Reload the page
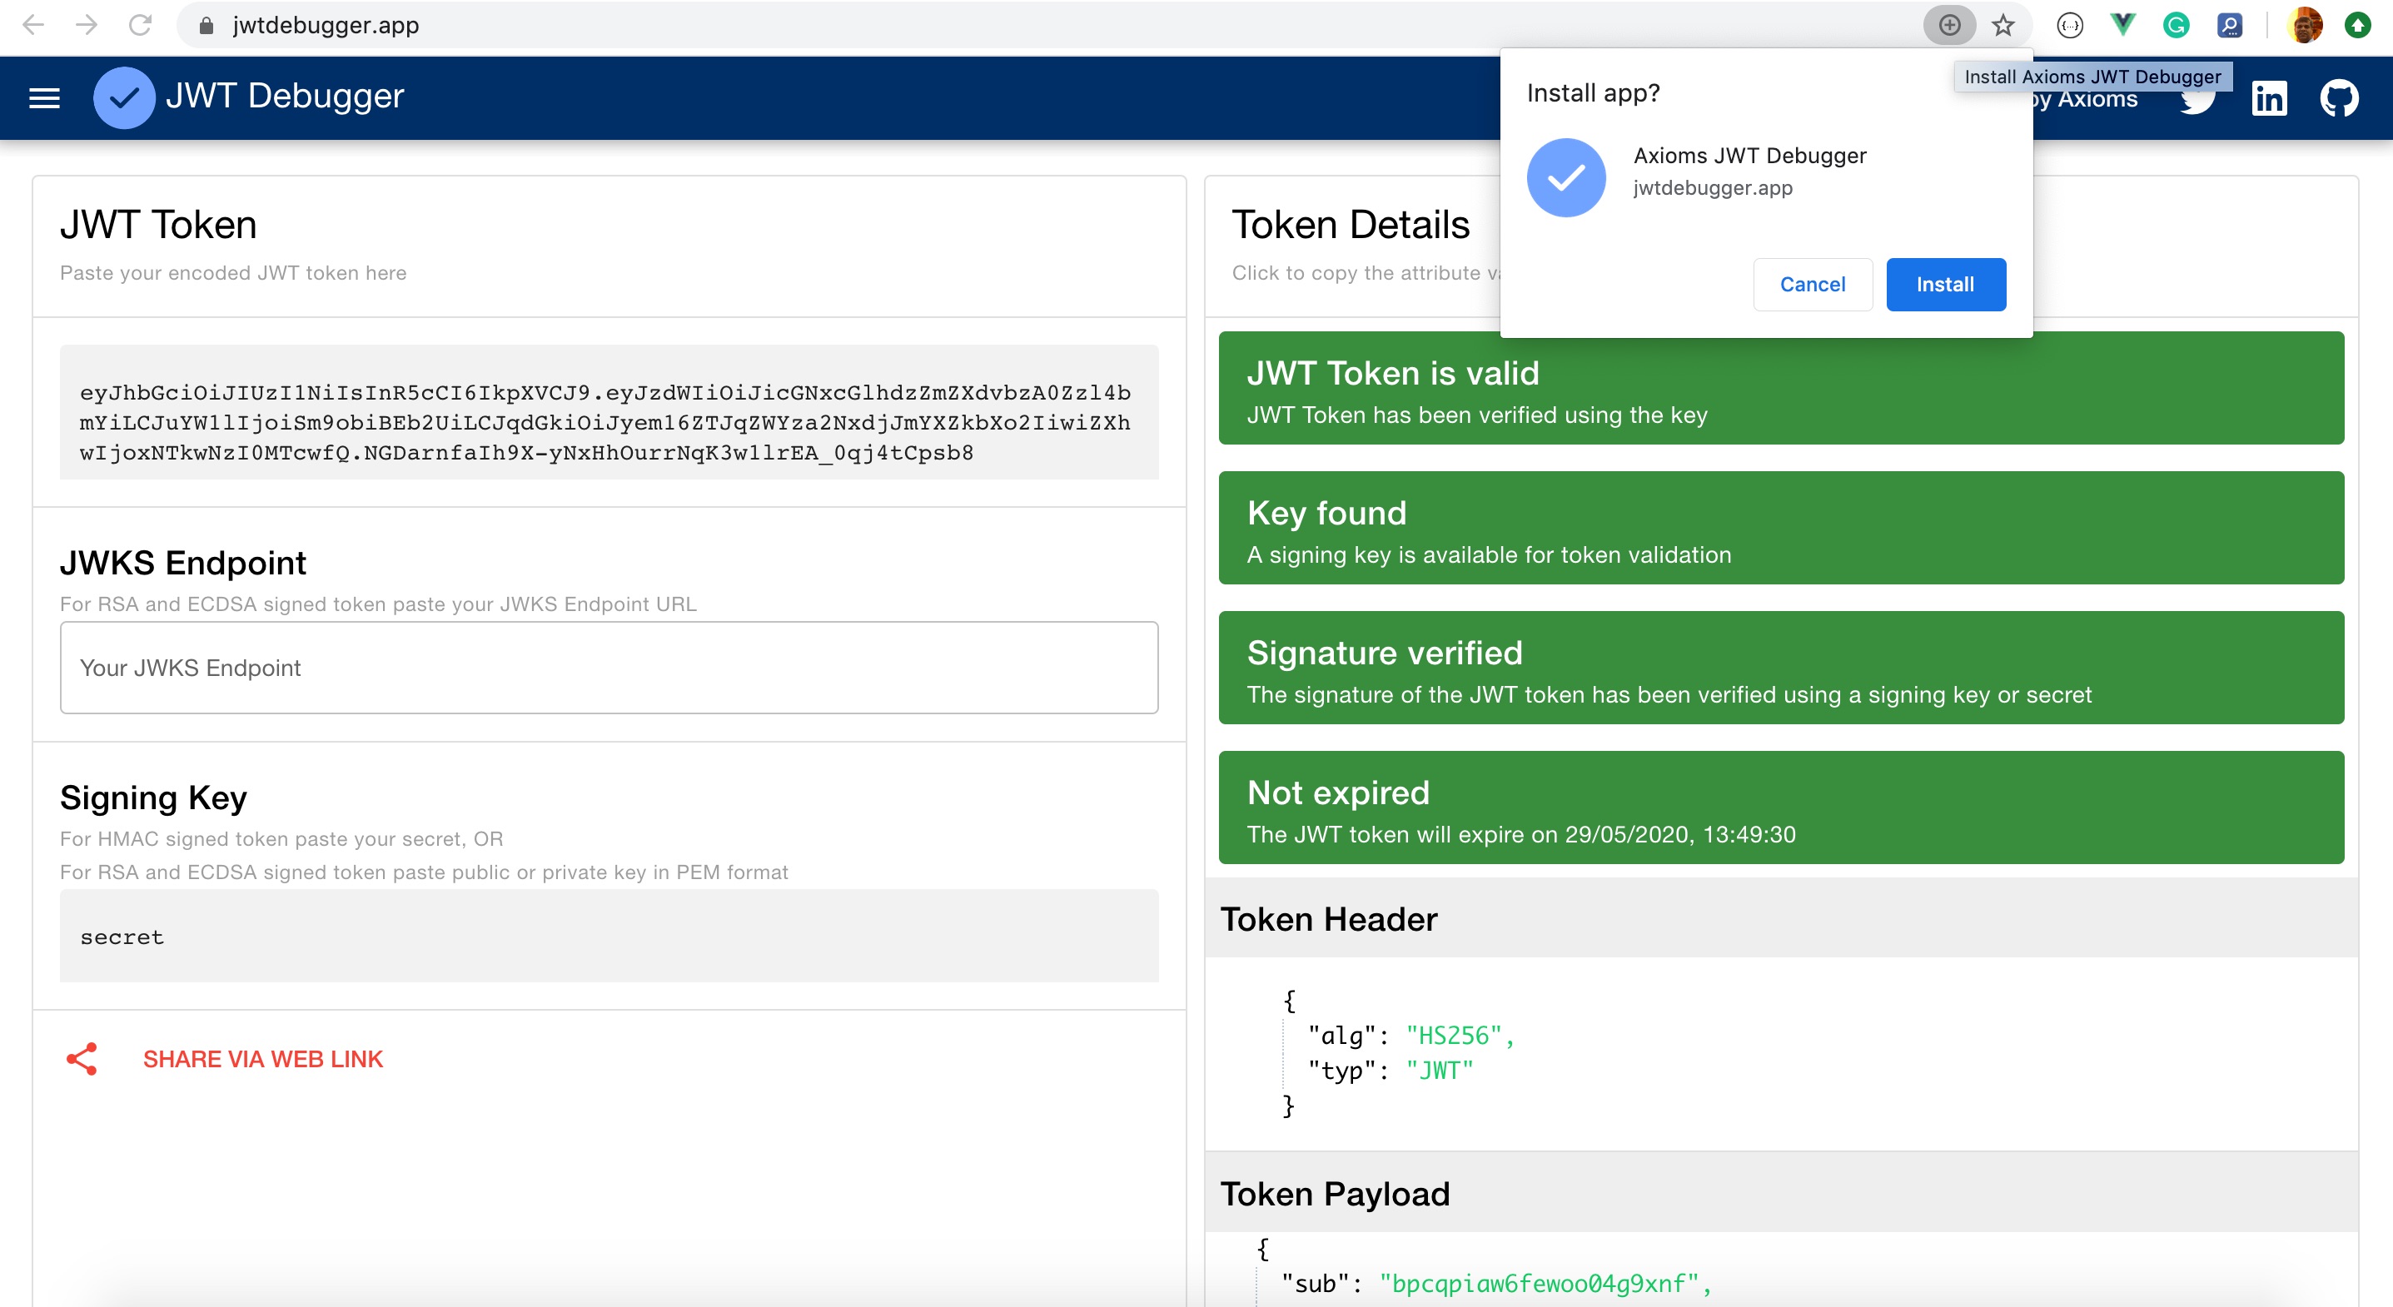Screen dimensions: 2393x1307 tap(139, 25)
